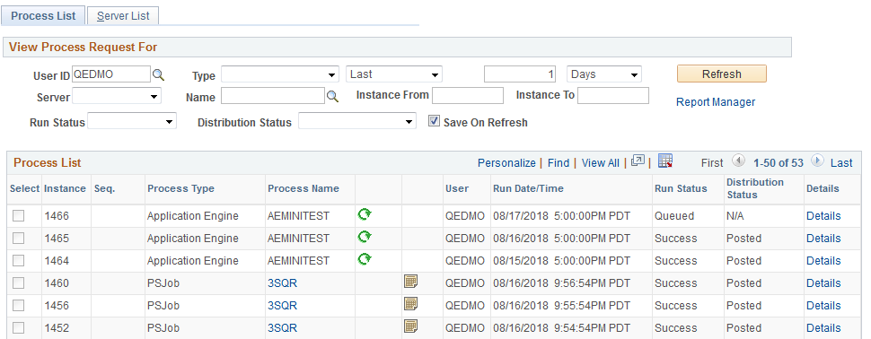Viewport: 871px width, 339px height.
Task: Click the Instance From field
Action: 468,95
